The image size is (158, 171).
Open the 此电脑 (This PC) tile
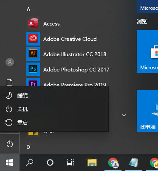[x=147, y=111]
